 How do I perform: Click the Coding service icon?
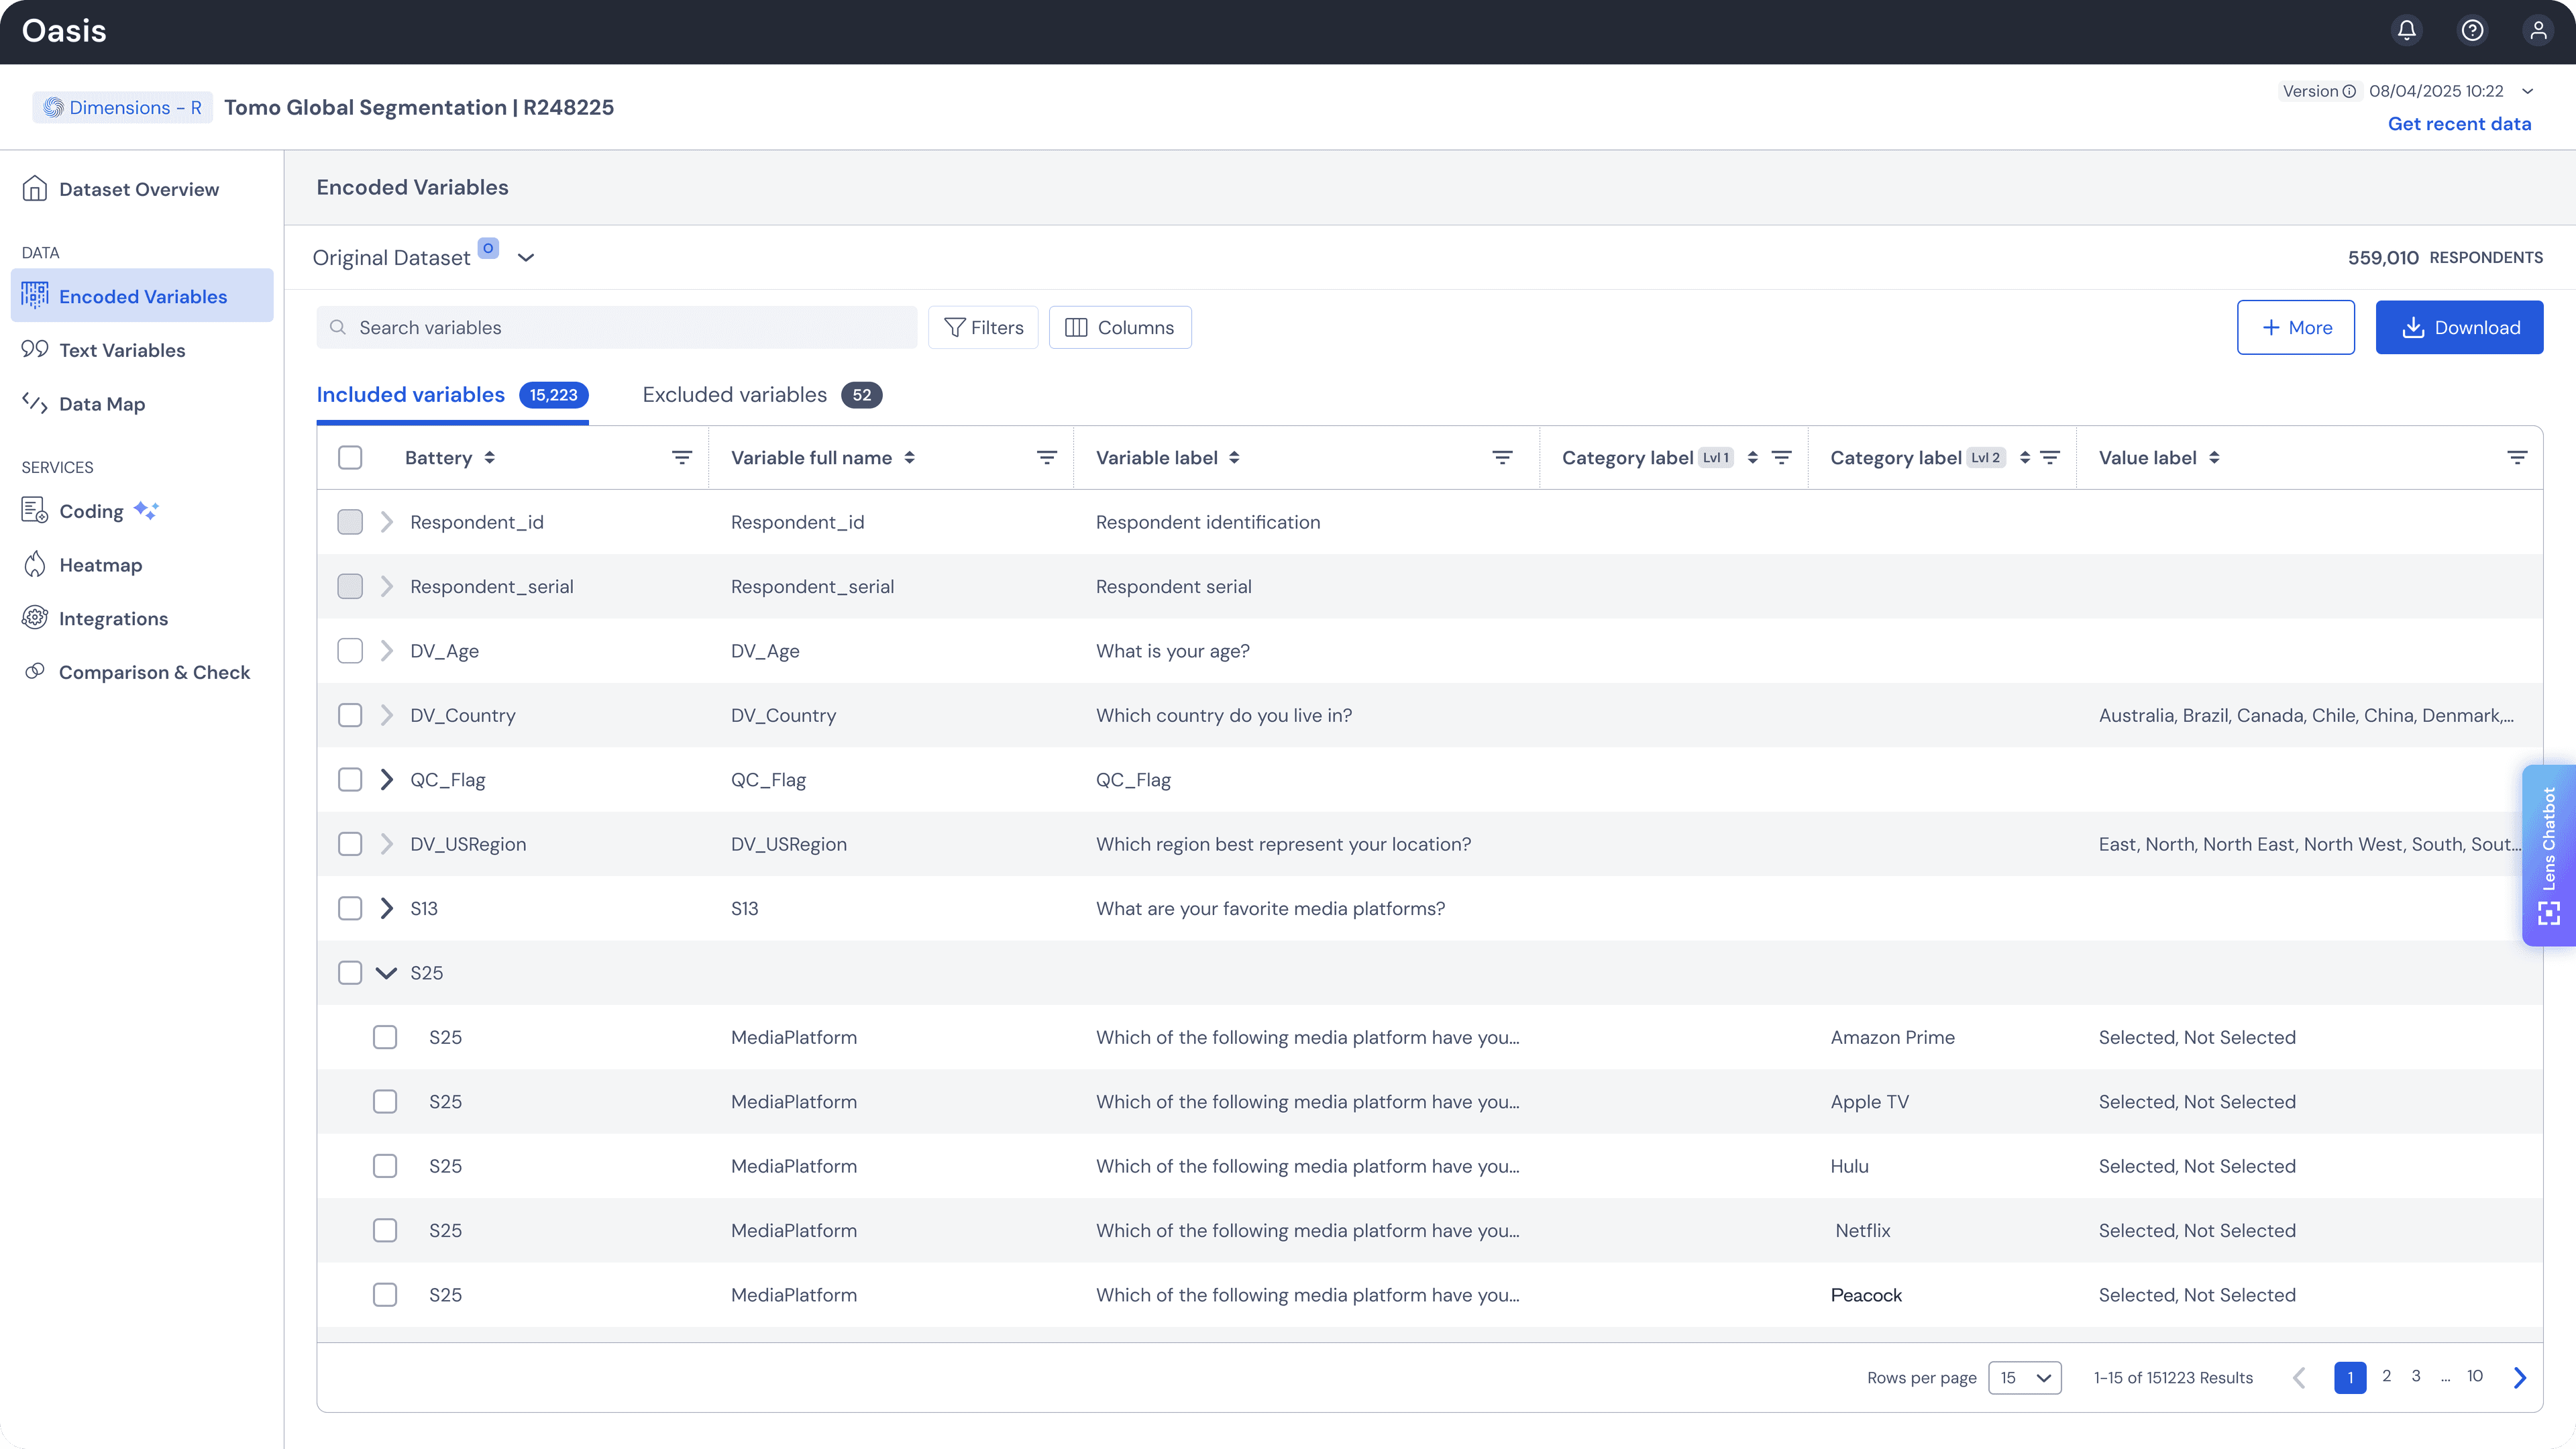(35, 510)
